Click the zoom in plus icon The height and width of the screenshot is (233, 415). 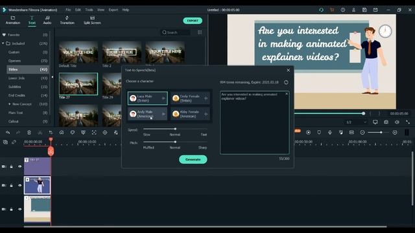coord(395,132)
